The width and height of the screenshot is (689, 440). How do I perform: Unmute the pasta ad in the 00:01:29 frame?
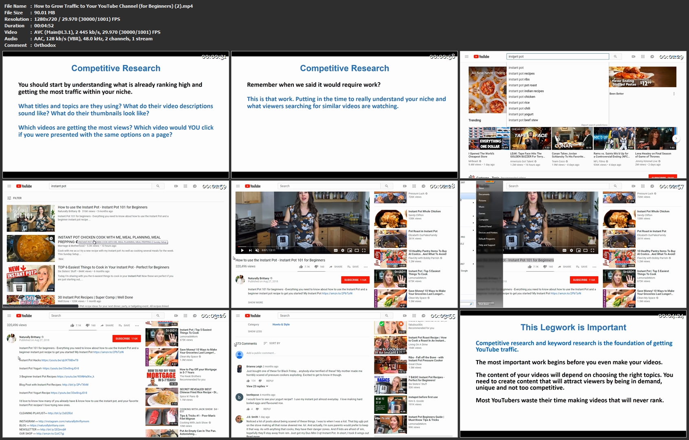(x=472, y=109)
